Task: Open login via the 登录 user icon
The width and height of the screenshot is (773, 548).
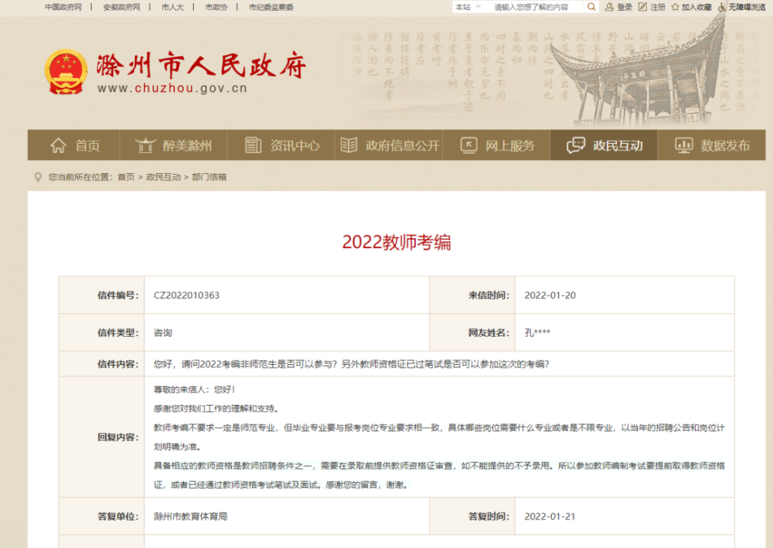Action: (x=609, y=7)
